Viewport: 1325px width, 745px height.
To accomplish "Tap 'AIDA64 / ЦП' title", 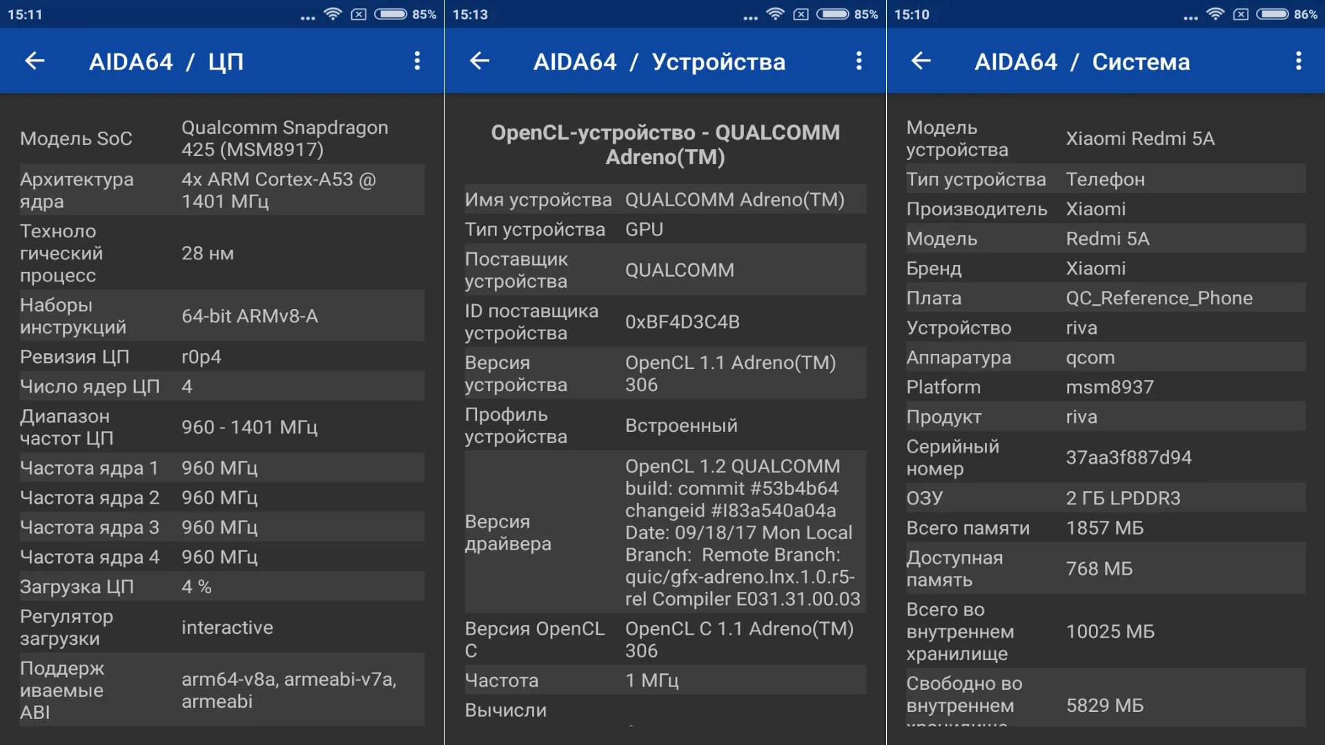I will (x=166, y=62).
